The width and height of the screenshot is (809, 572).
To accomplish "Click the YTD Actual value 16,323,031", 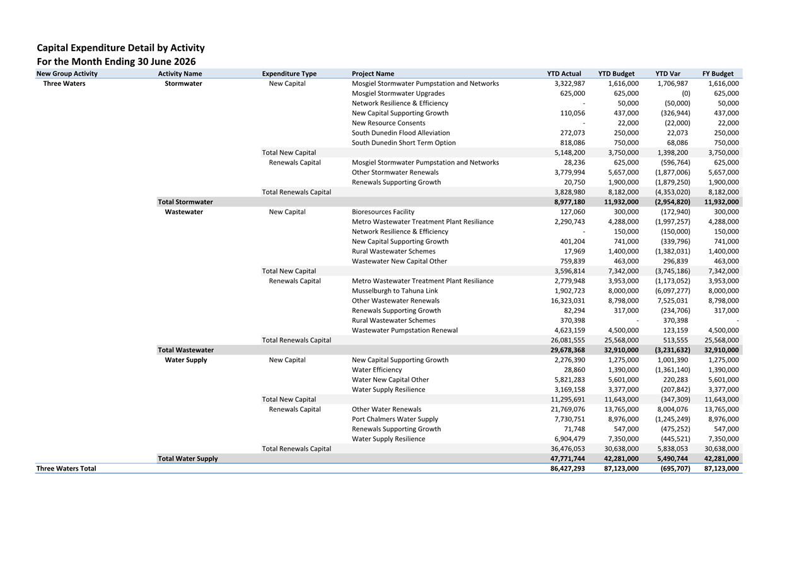I will 567,301.
